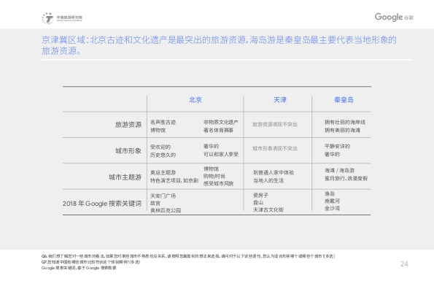The image size is (434, 289).
Task: Click the page number 24
Action: pyautogui.click(x=404, y=263)
